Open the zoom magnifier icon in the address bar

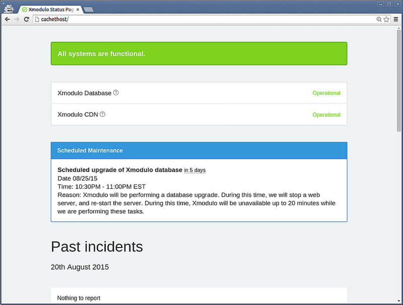[379, 19]
